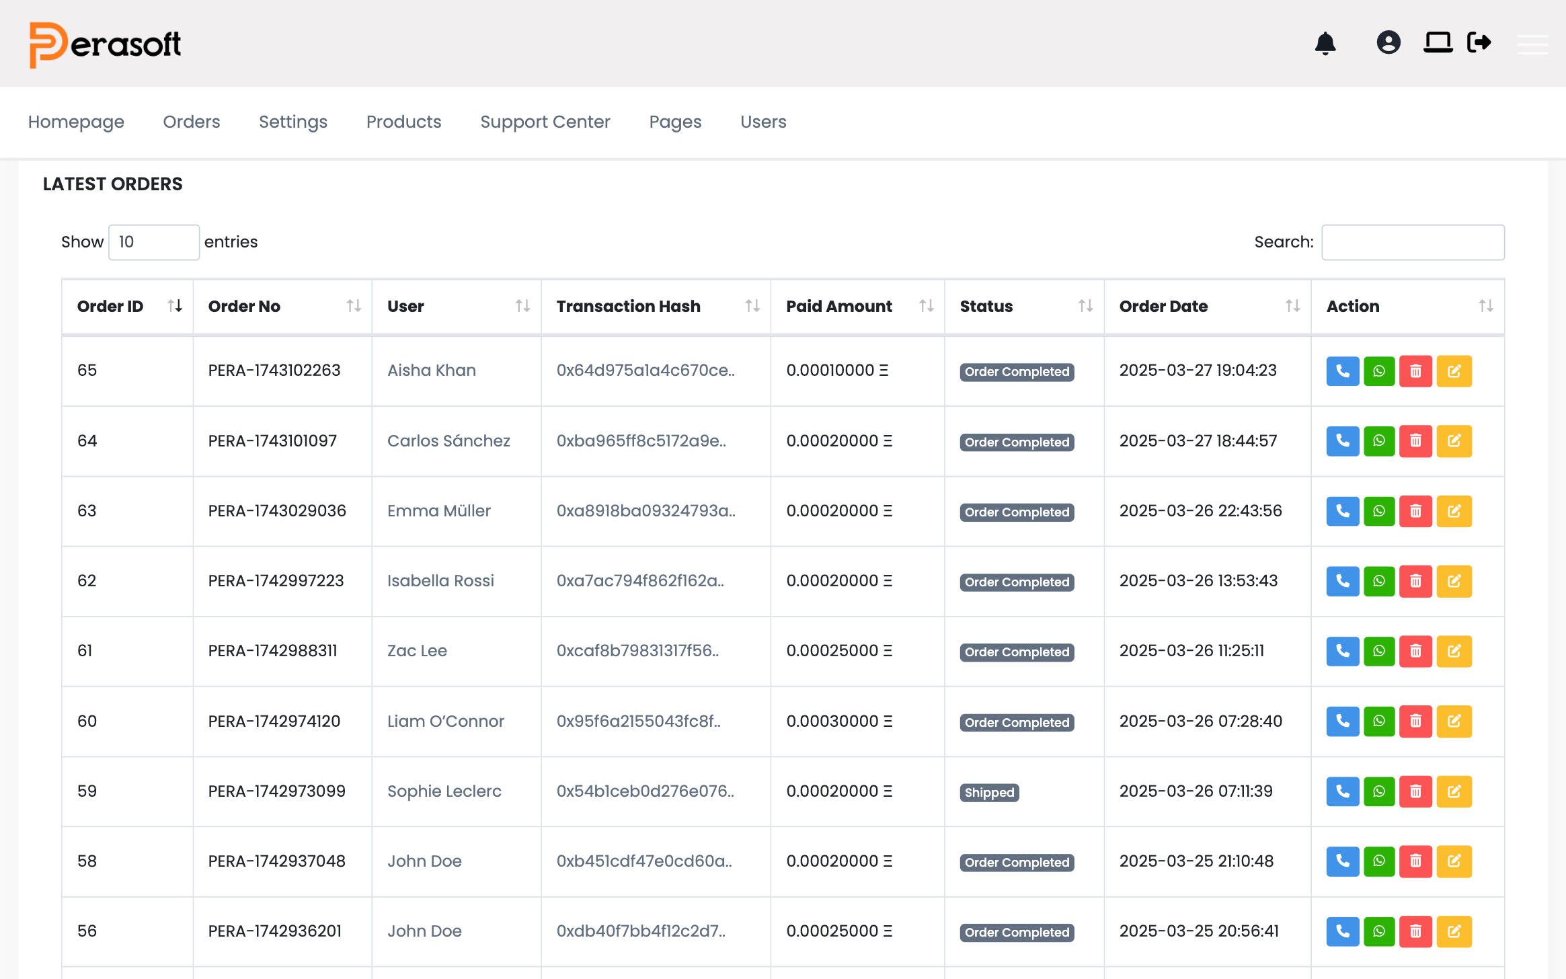Screen dimensions: 1566x979
Task: Select order number PERA-1742974120
Action: [x=274, y=721]
